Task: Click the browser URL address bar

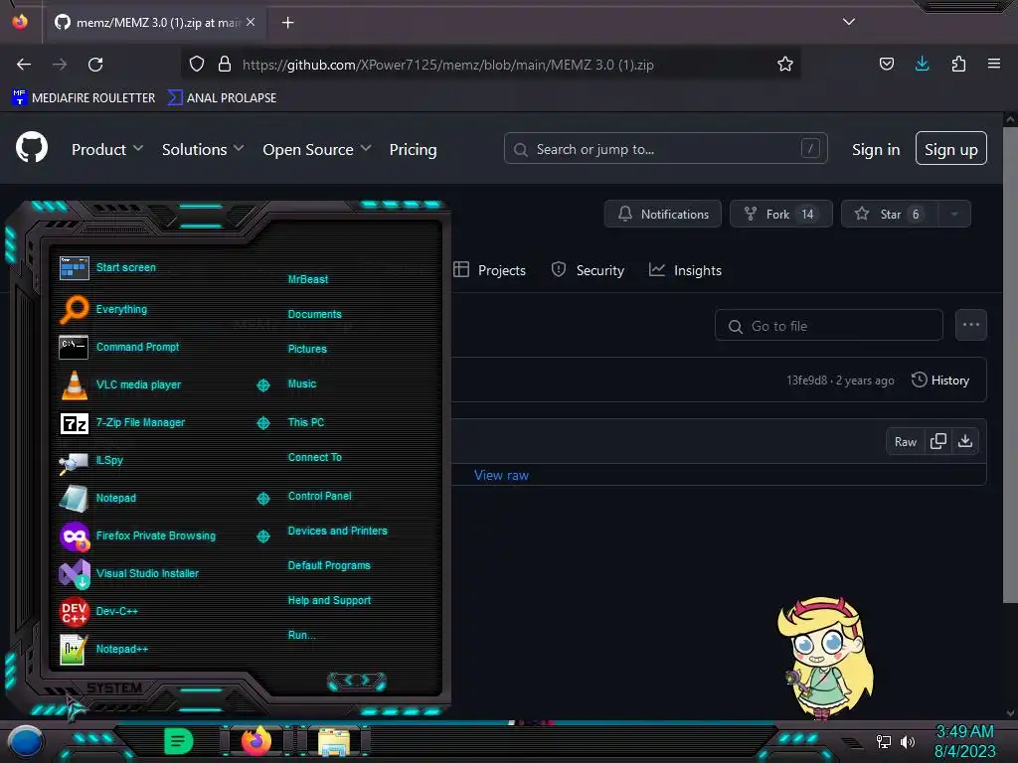Action: [x=493, y=65]
